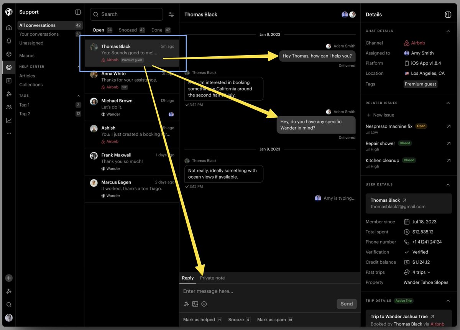Click the plus button at the rail bottom

9,278
